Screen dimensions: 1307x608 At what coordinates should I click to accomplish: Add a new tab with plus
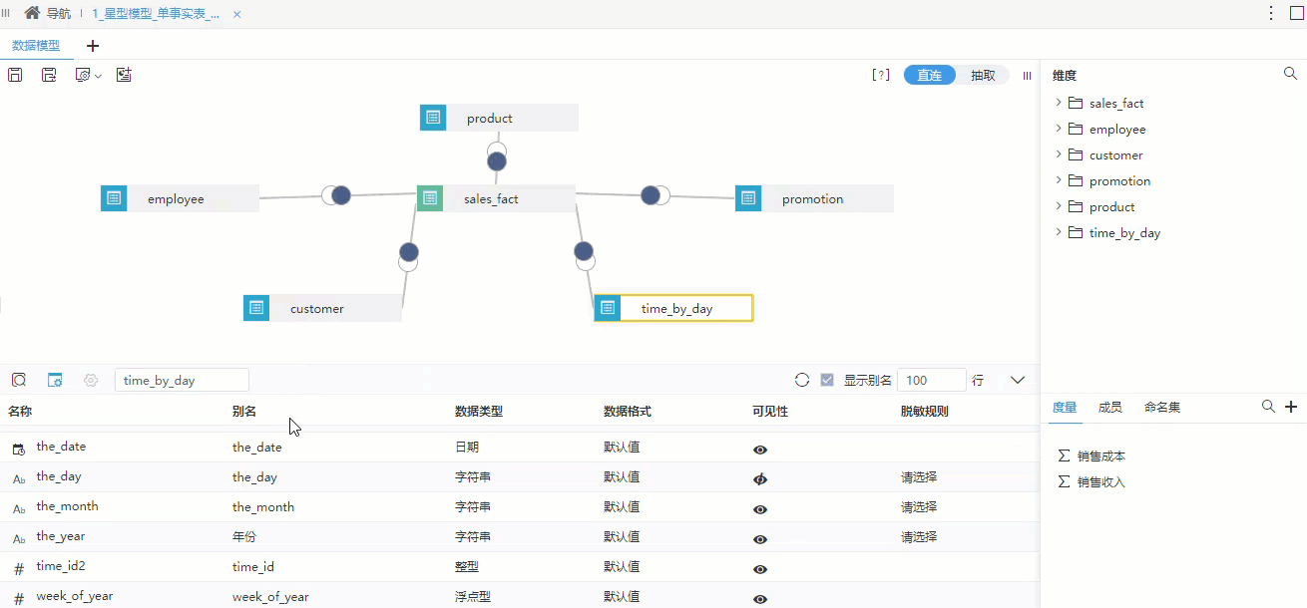(x=93, y=46)
